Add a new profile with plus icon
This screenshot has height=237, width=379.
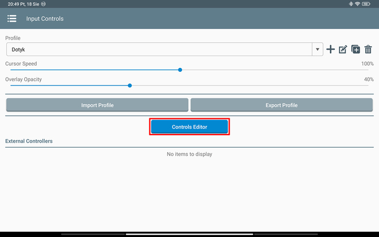pyautogui.click(x=331, y=50)
